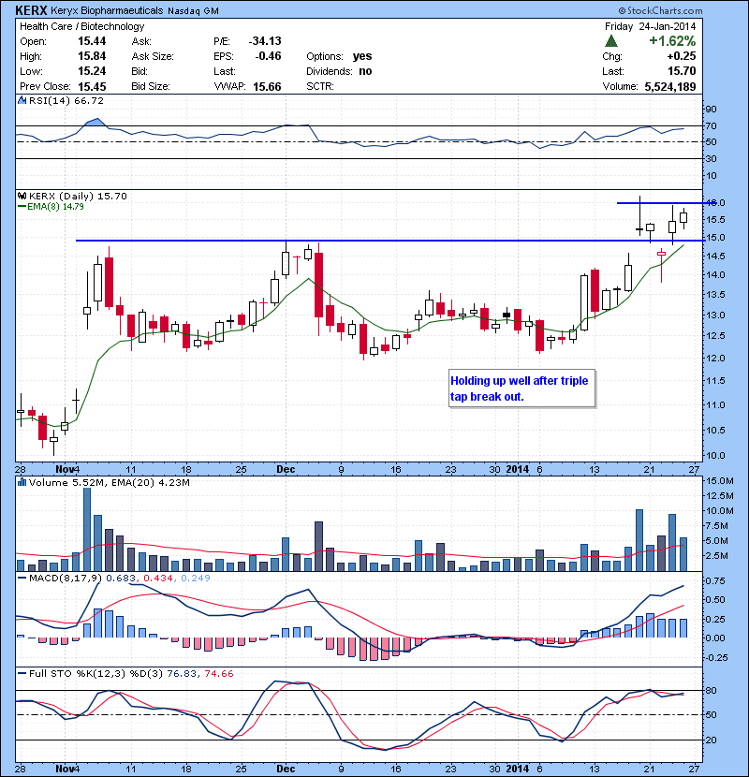Click the Full STO legend line marker

[22, 673]
